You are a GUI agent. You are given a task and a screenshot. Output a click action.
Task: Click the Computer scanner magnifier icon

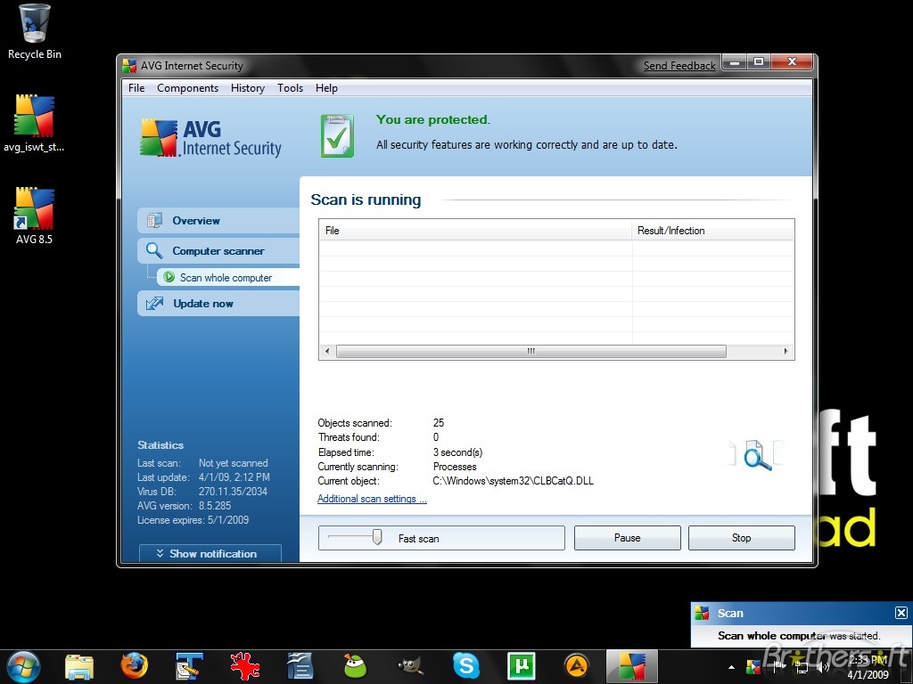point(154,250)
